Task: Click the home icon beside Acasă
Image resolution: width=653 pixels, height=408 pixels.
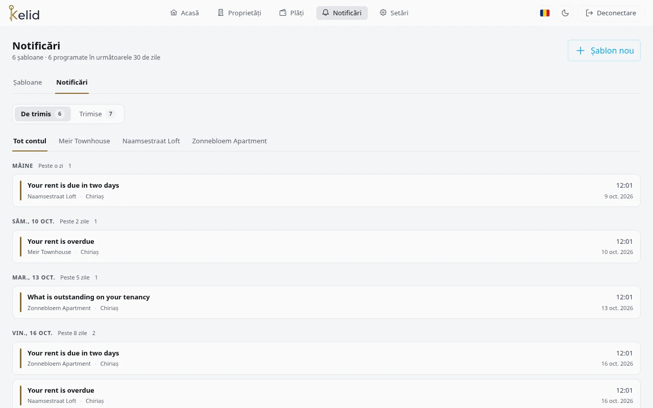Action: pos(174,13)
